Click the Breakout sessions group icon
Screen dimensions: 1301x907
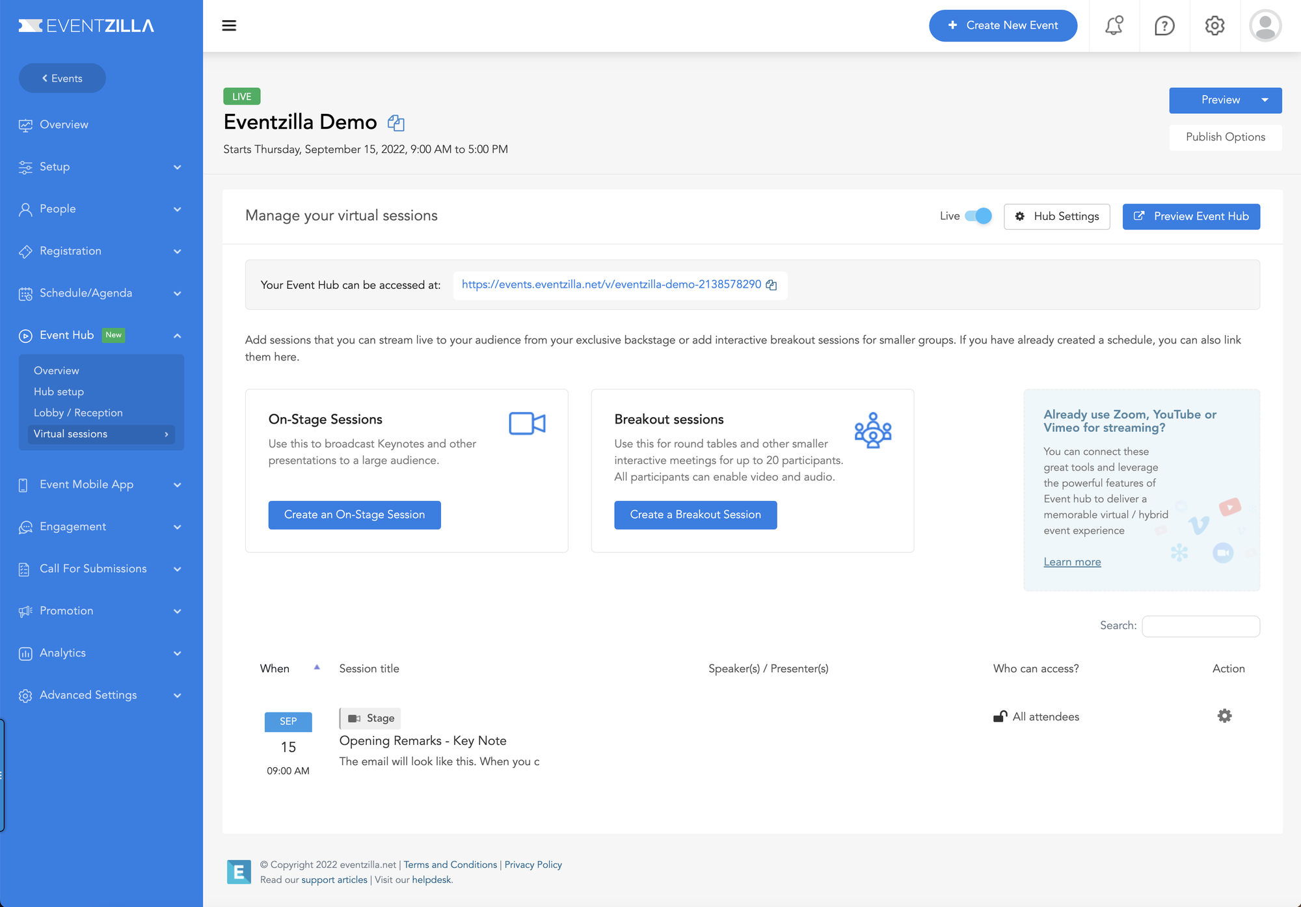click(873, 430)
